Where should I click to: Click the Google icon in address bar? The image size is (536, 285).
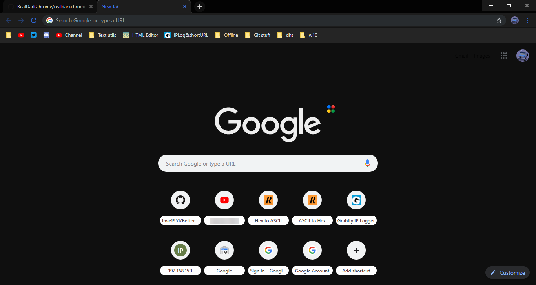[49, 20]
